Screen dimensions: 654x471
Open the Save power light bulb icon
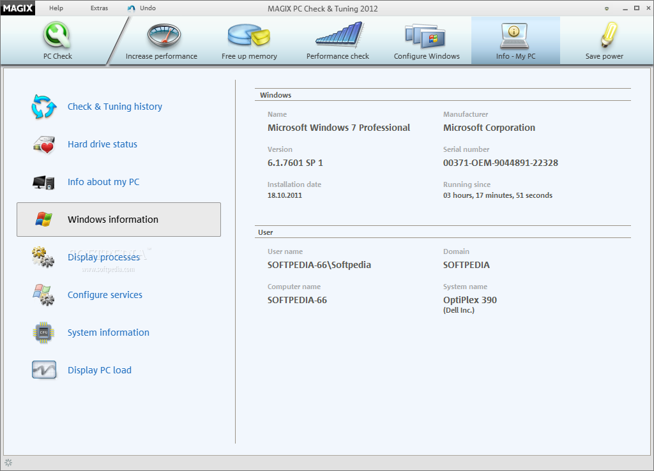pos(608,34)
